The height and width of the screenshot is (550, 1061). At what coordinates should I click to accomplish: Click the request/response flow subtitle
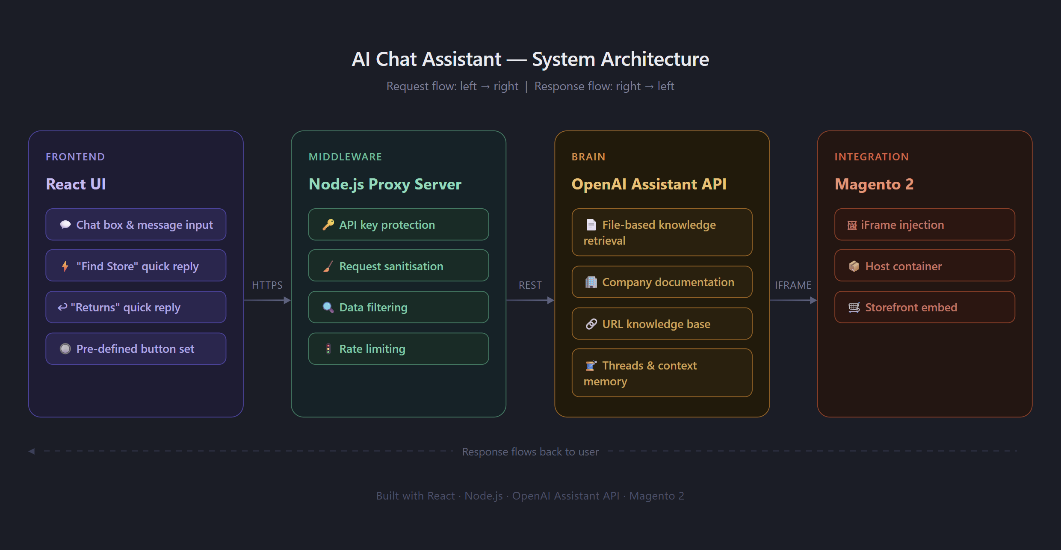[530, 86]
